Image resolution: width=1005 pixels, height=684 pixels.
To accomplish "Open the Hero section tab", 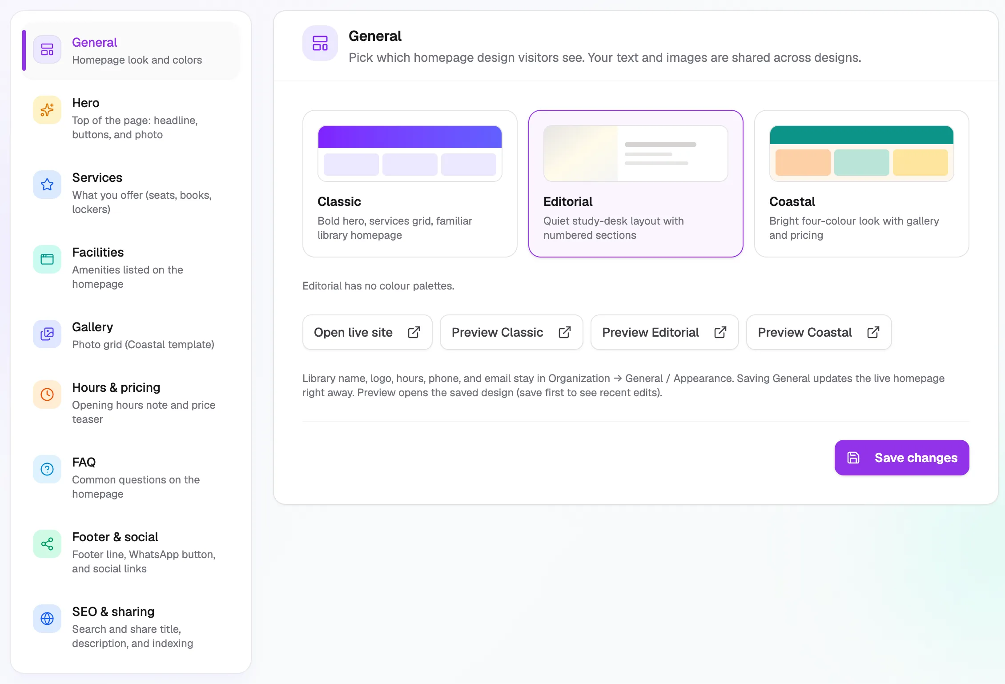I will click(x=131, y=118).
